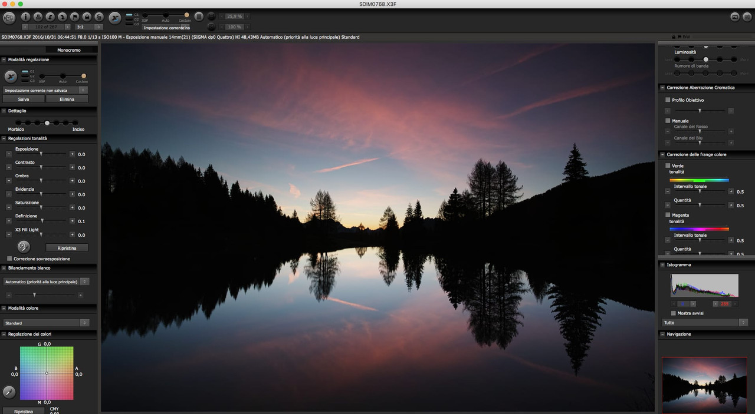The width and height of the screenshot is (755, 414).
Task: Enable Manuale chromatic aberration checkbox
Action: [668, 121]
